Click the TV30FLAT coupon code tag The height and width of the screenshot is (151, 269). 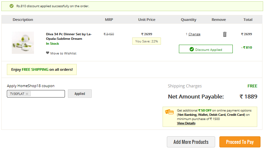tap(19, 94)
